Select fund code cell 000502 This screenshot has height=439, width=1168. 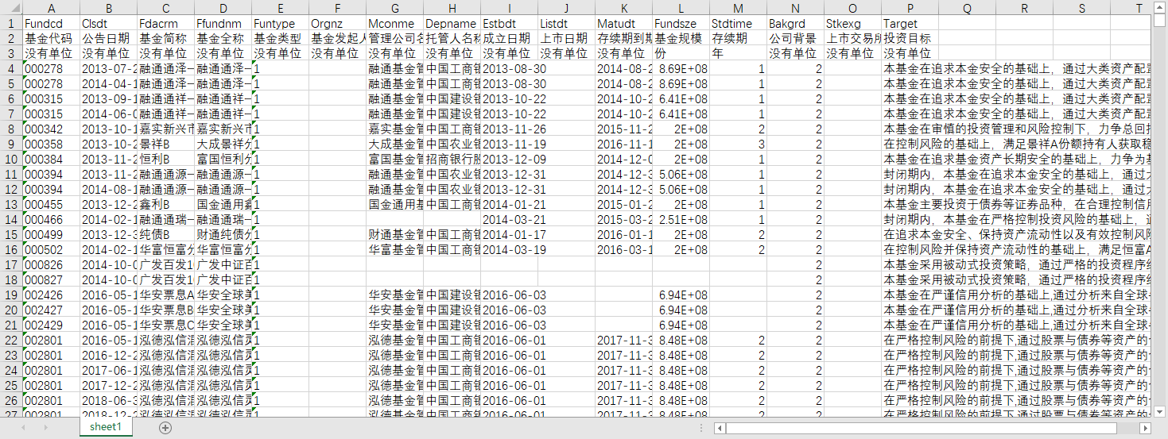[51, 249]
